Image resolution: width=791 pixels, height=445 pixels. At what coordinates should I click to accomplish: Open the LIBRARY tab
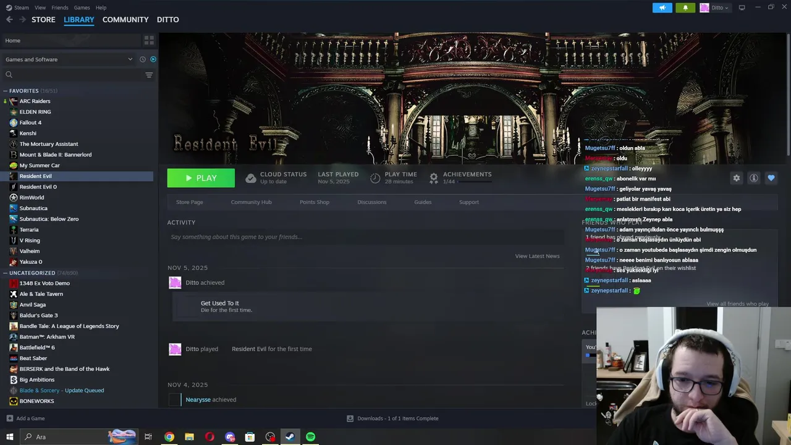point(79,20)
